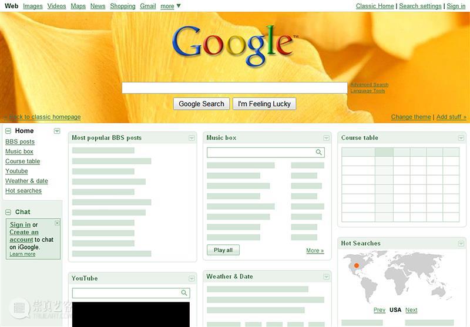Jump to BBS posts in sidebar
The width and height of the screenshot is (470, 327).
tap(20, 141)
